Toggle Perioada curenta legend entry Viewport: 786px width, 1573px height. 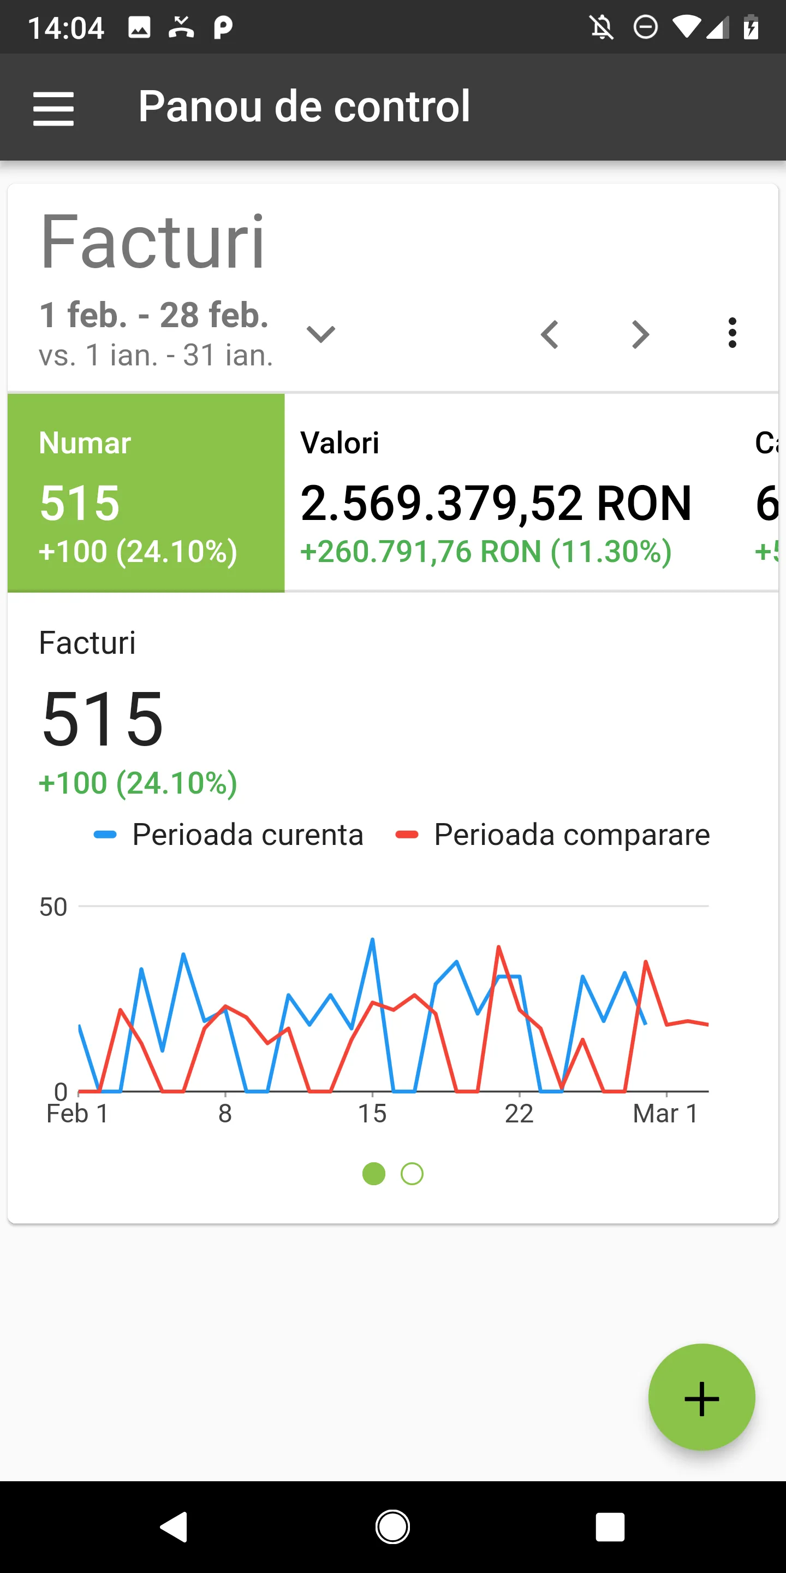(x=228, y=834)
